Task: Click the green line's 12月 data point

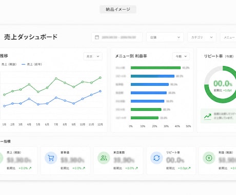Action: (100, 77)
